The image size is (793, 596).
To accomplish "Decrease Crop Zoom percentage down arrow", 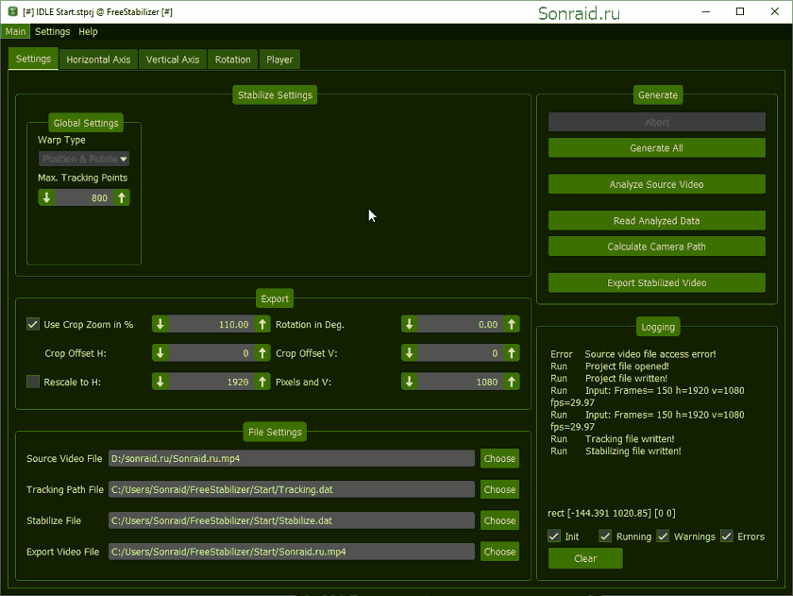I will [x=160, y=324].
